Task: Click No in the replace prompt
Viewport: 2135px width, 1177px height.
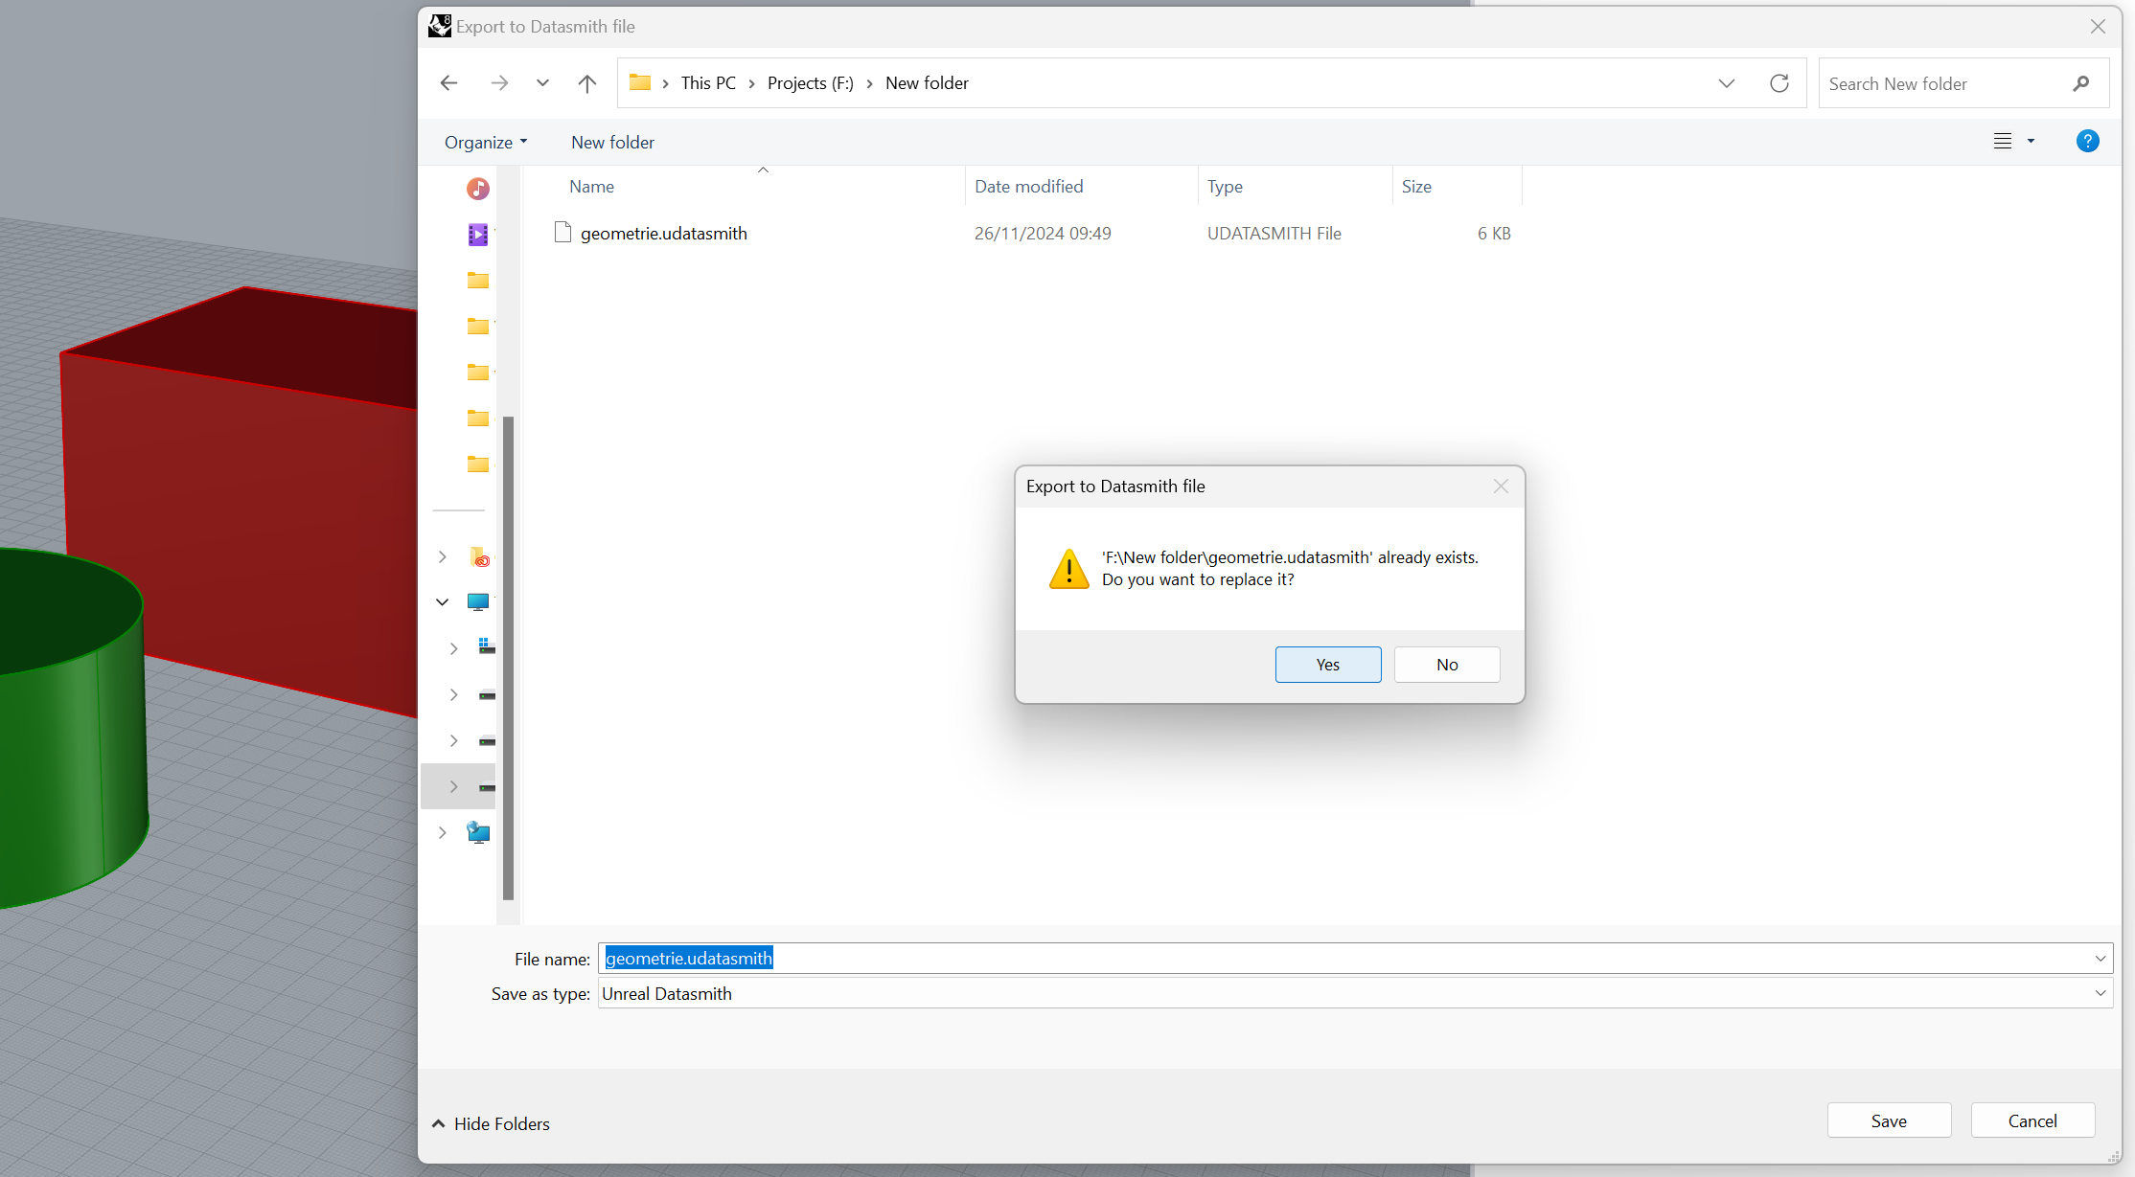Action: click(1446, 665)
